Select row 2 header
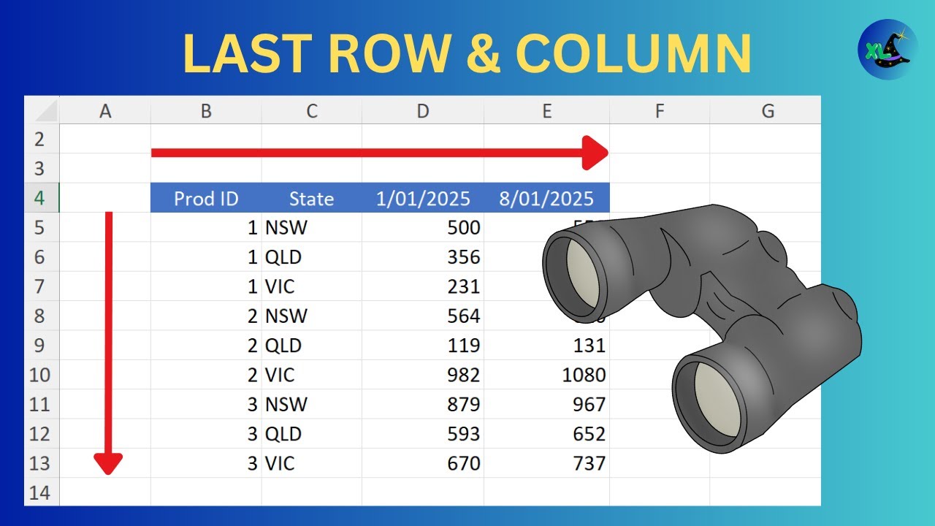The image size is (935, 526). 42,139
